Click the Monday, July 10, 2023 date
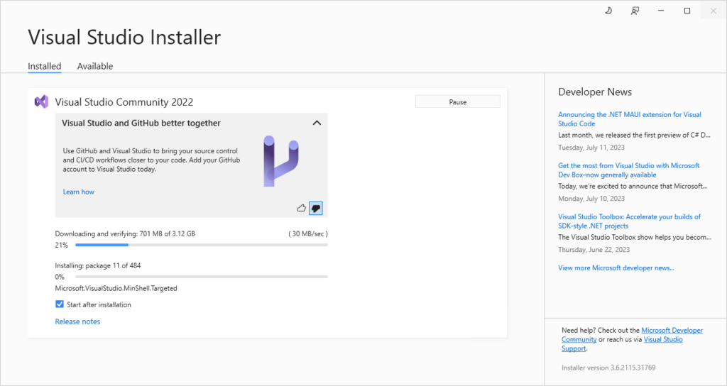Image resolution: width=727 pixels, height=386 pixels. click(591, 199)
